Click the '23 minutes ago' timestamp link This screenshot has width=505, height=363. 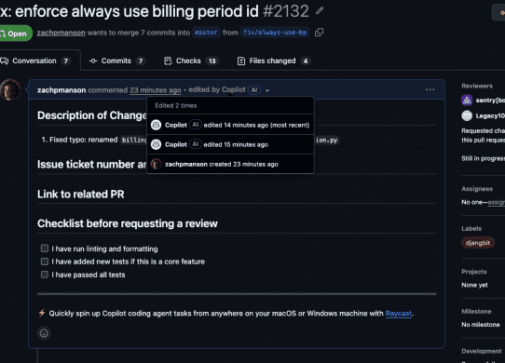156,90
